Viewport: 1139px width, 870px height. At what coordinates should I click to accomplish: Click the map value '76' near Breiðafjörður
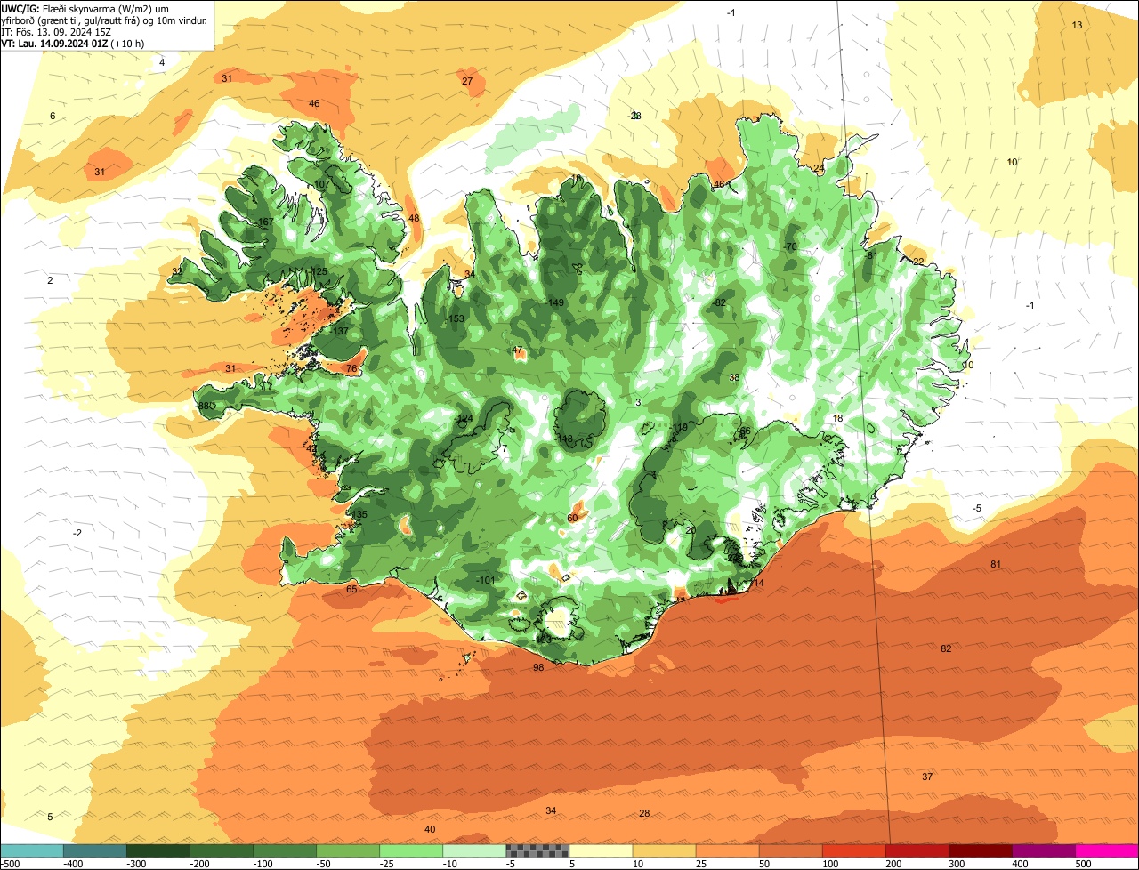pos(351,368)
